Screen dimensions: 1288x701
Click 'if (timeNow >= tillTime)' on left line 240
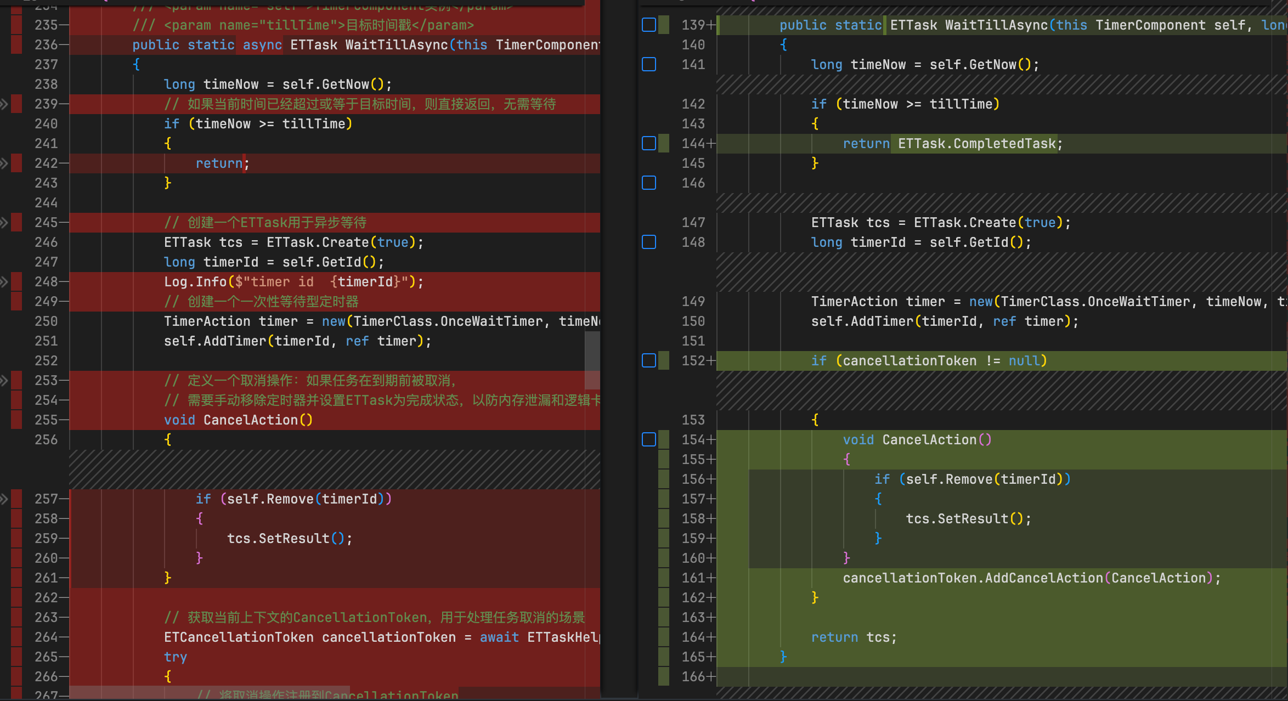click(x=258, y=124)
